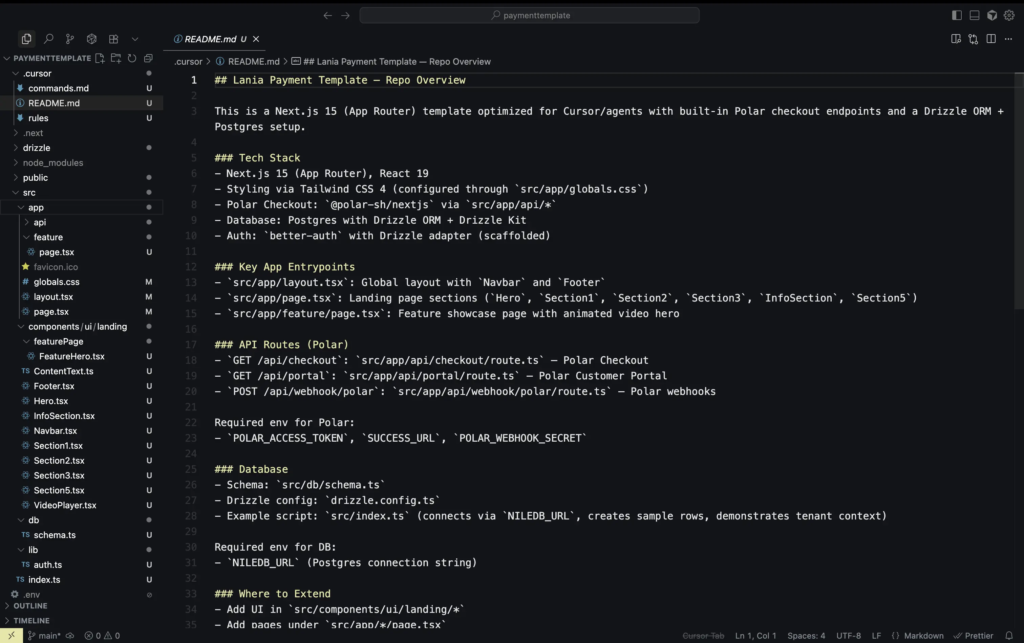Refresh the explorer file tree
Screen dimensions: 1024x643
[x=132, y=58]
